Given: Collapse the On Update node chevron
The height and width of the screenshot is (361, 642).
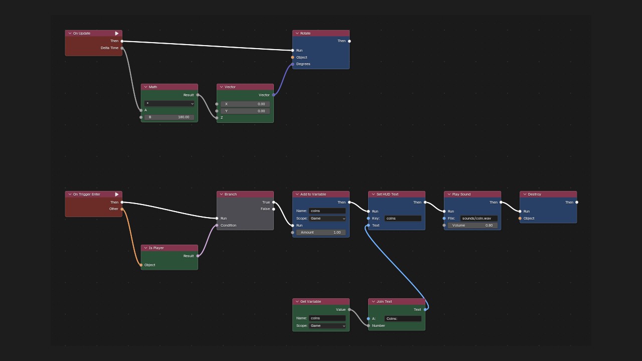Looking at the screenshot, I should pos(69,34).
